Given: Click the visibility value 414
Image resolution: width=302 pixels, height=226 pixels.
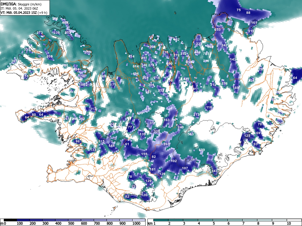Looking at the screenshot, I should pos(131,57).
